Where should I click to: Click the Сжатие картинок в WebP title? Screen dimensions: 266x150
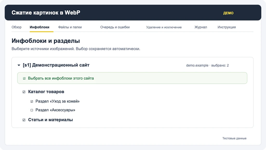(x=46, y=12)
